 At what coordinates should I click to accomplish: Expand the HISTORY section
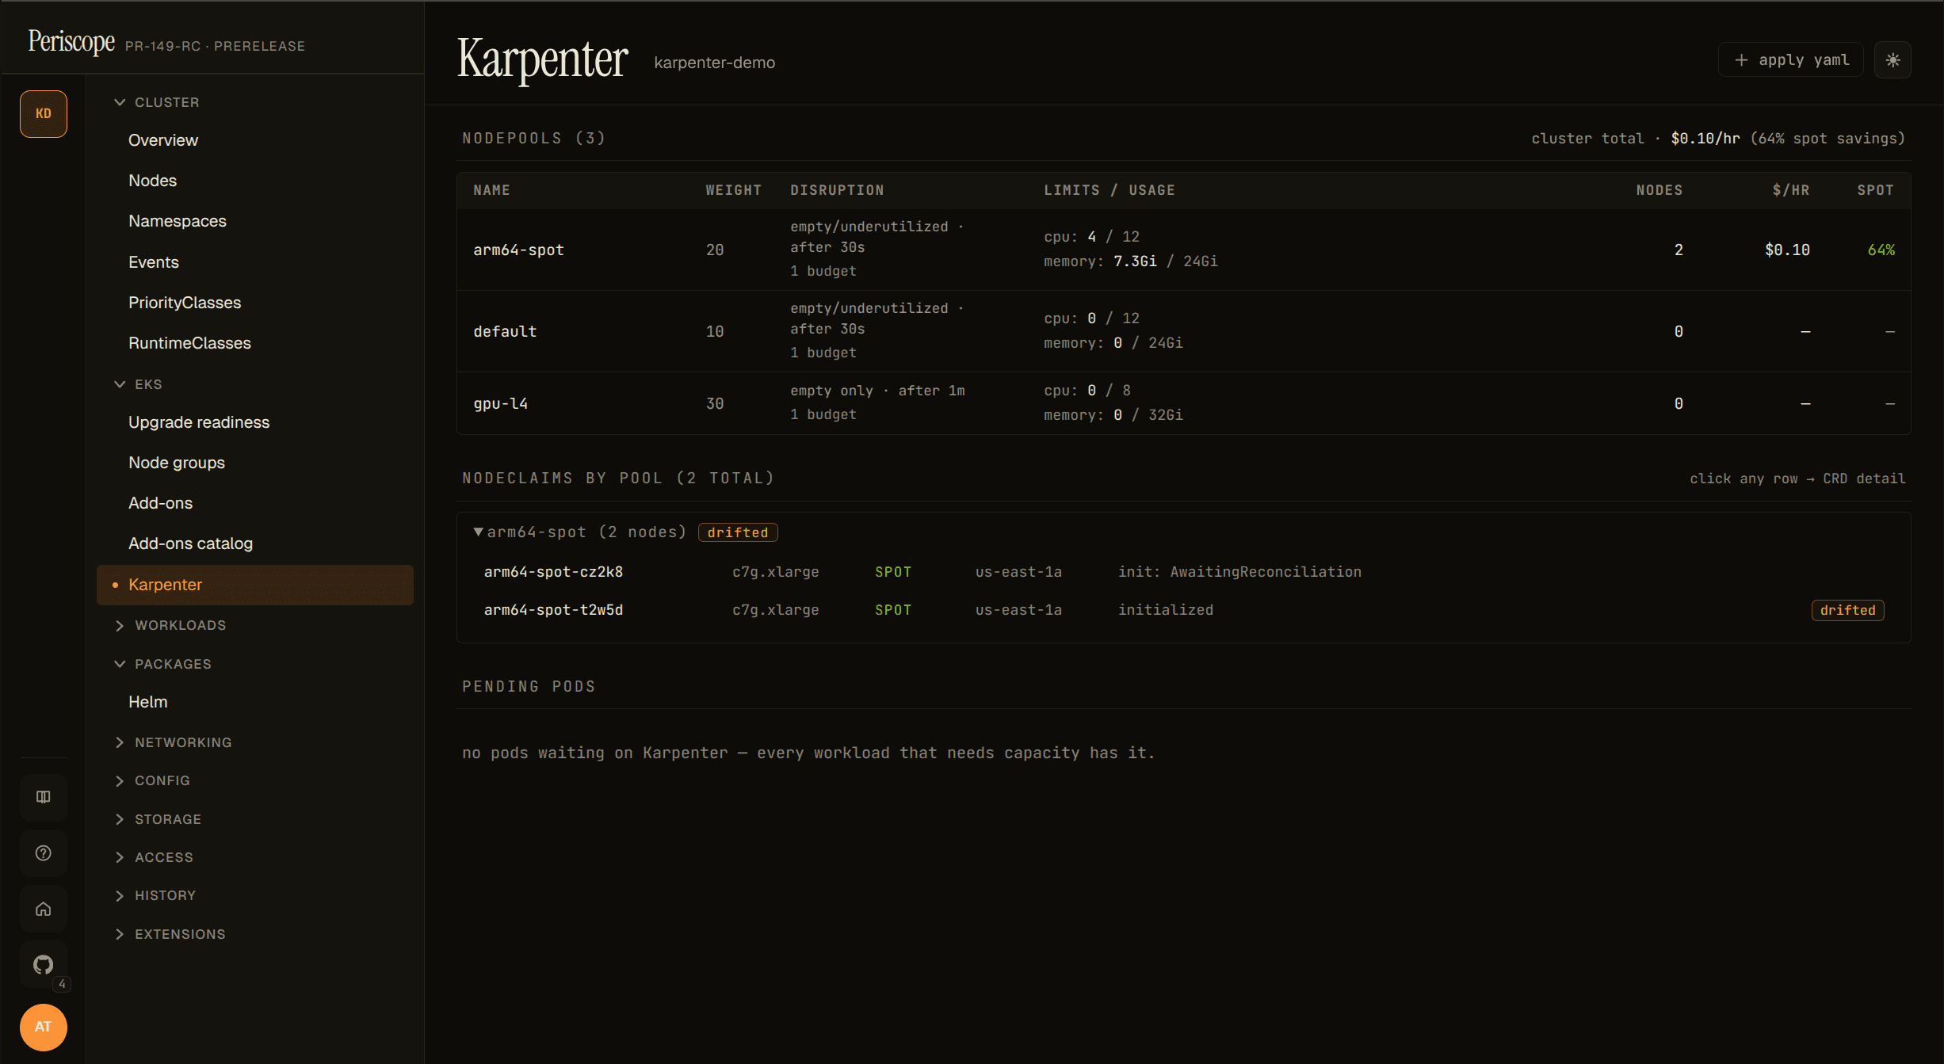point(155,895)
